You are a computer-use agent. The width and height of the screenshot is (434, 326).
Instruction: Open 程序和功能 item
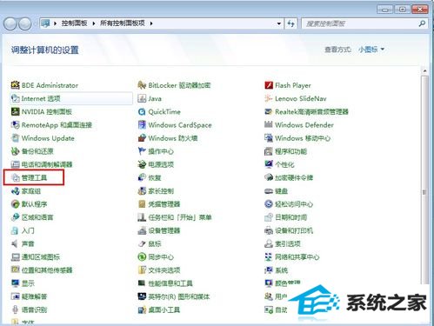pos(285,151)
